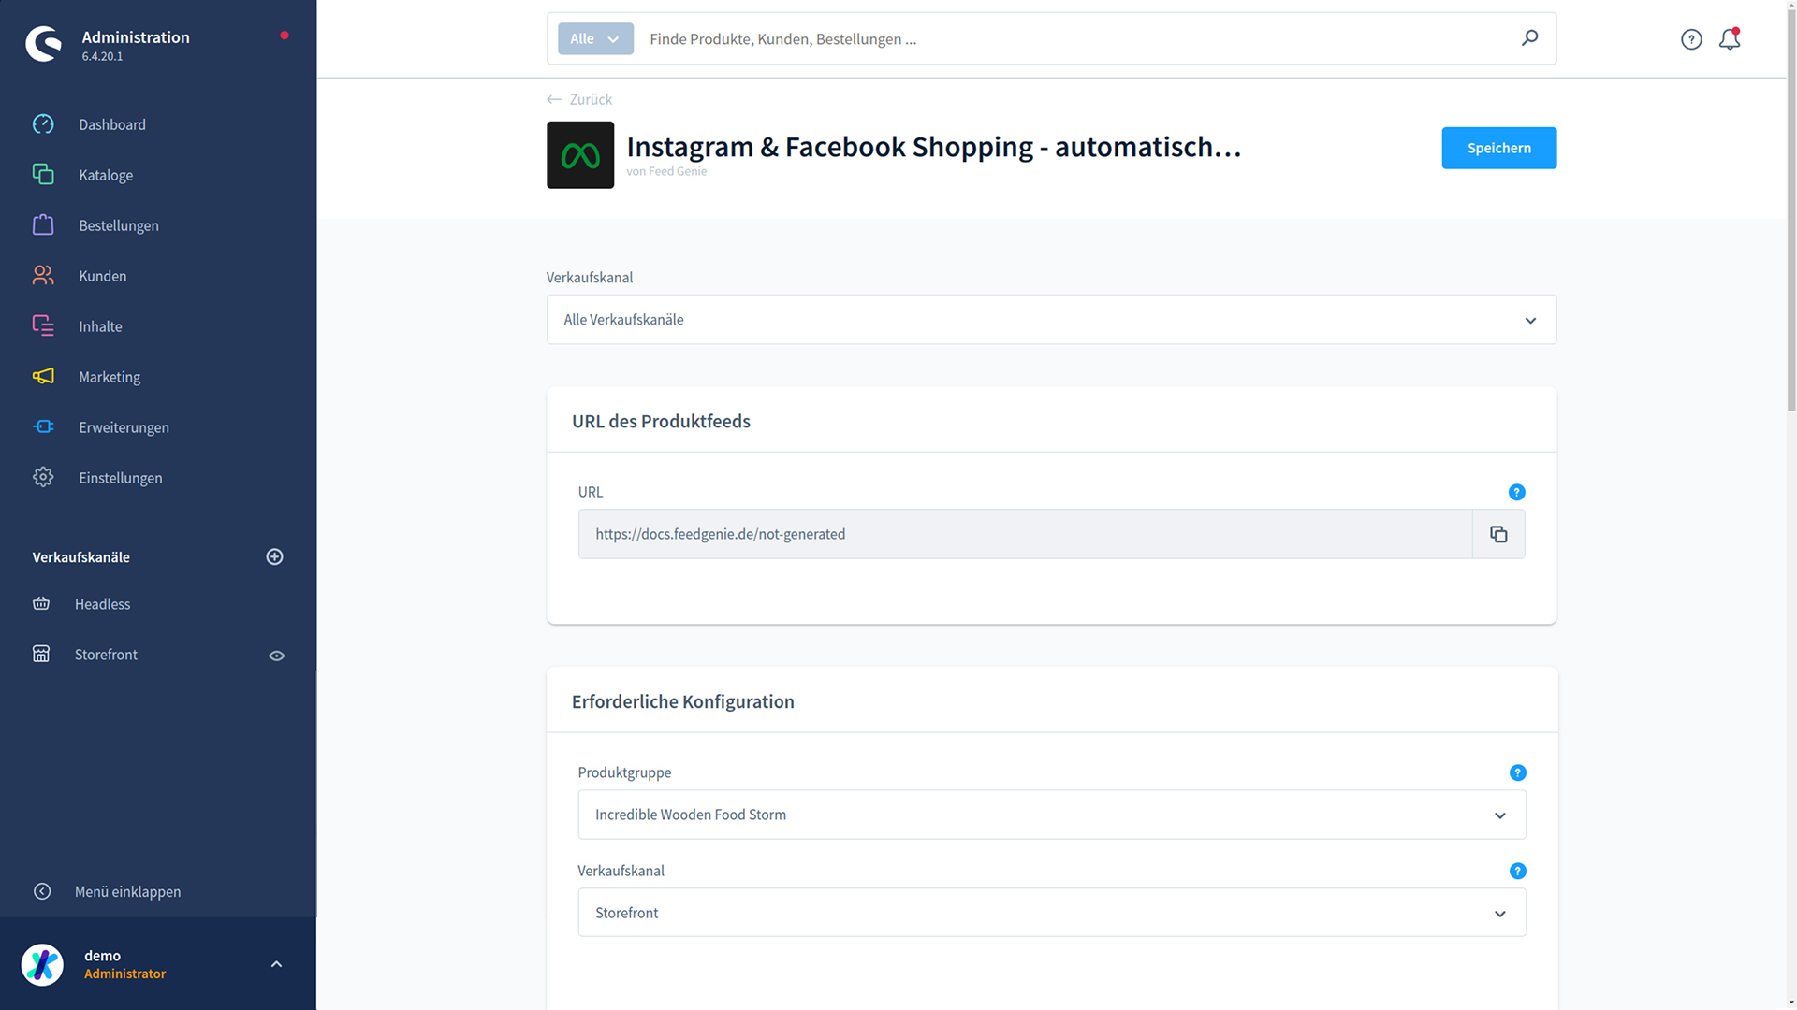Click the Instagram & Facebook plugin logo

click(x=580, y=155)
